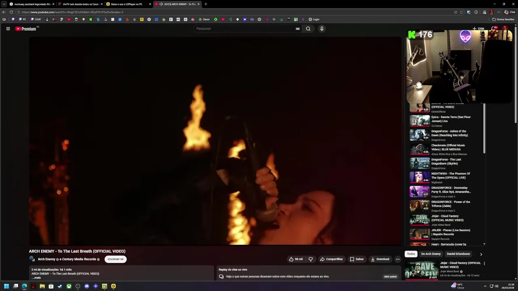Open taskbar weather widget 24°C

[x=458, y=286]
